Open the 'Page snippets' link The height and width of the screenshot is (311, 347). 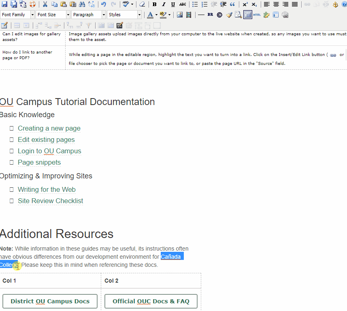tap(39, 162)
